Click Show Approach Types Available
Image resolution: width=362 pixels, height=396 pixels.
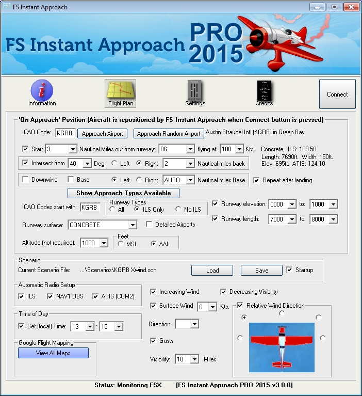pos(123,193)
